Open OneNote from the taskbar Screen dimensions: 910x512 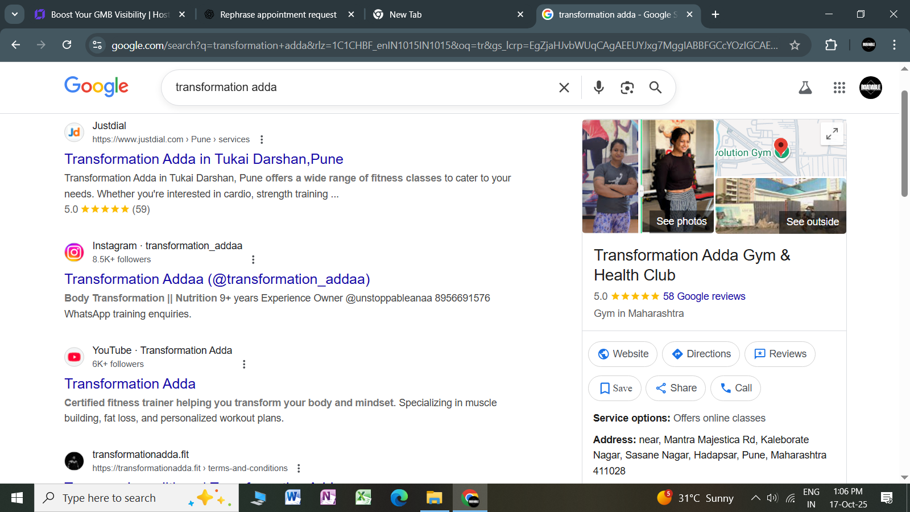pos(328,498)
